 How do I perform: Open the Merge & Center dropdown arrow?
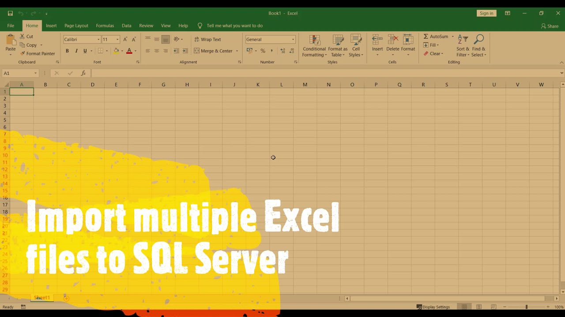click(x=237, y=51)
